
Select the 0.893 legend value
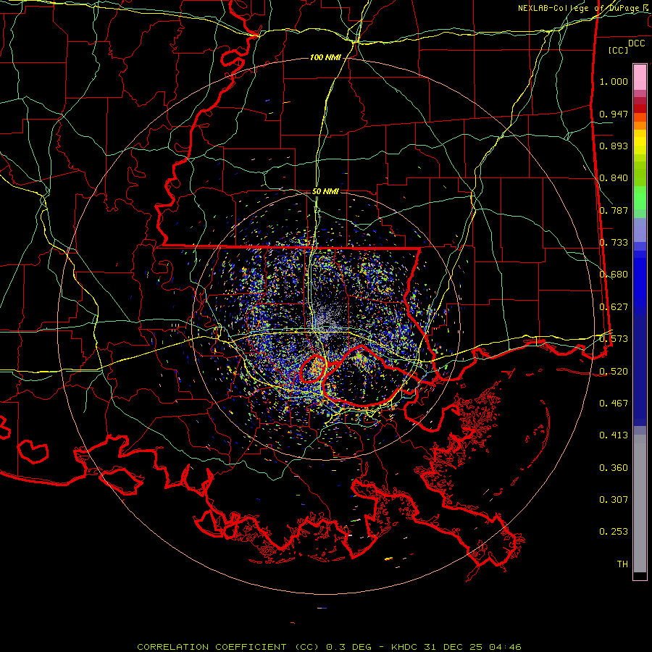pos(614,146)
